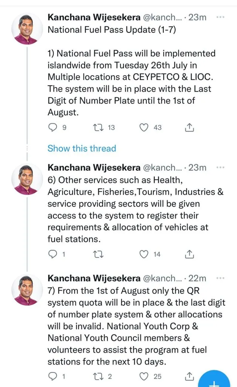
Task: Open more options on the 22m tweet
Action: point(220,278)
